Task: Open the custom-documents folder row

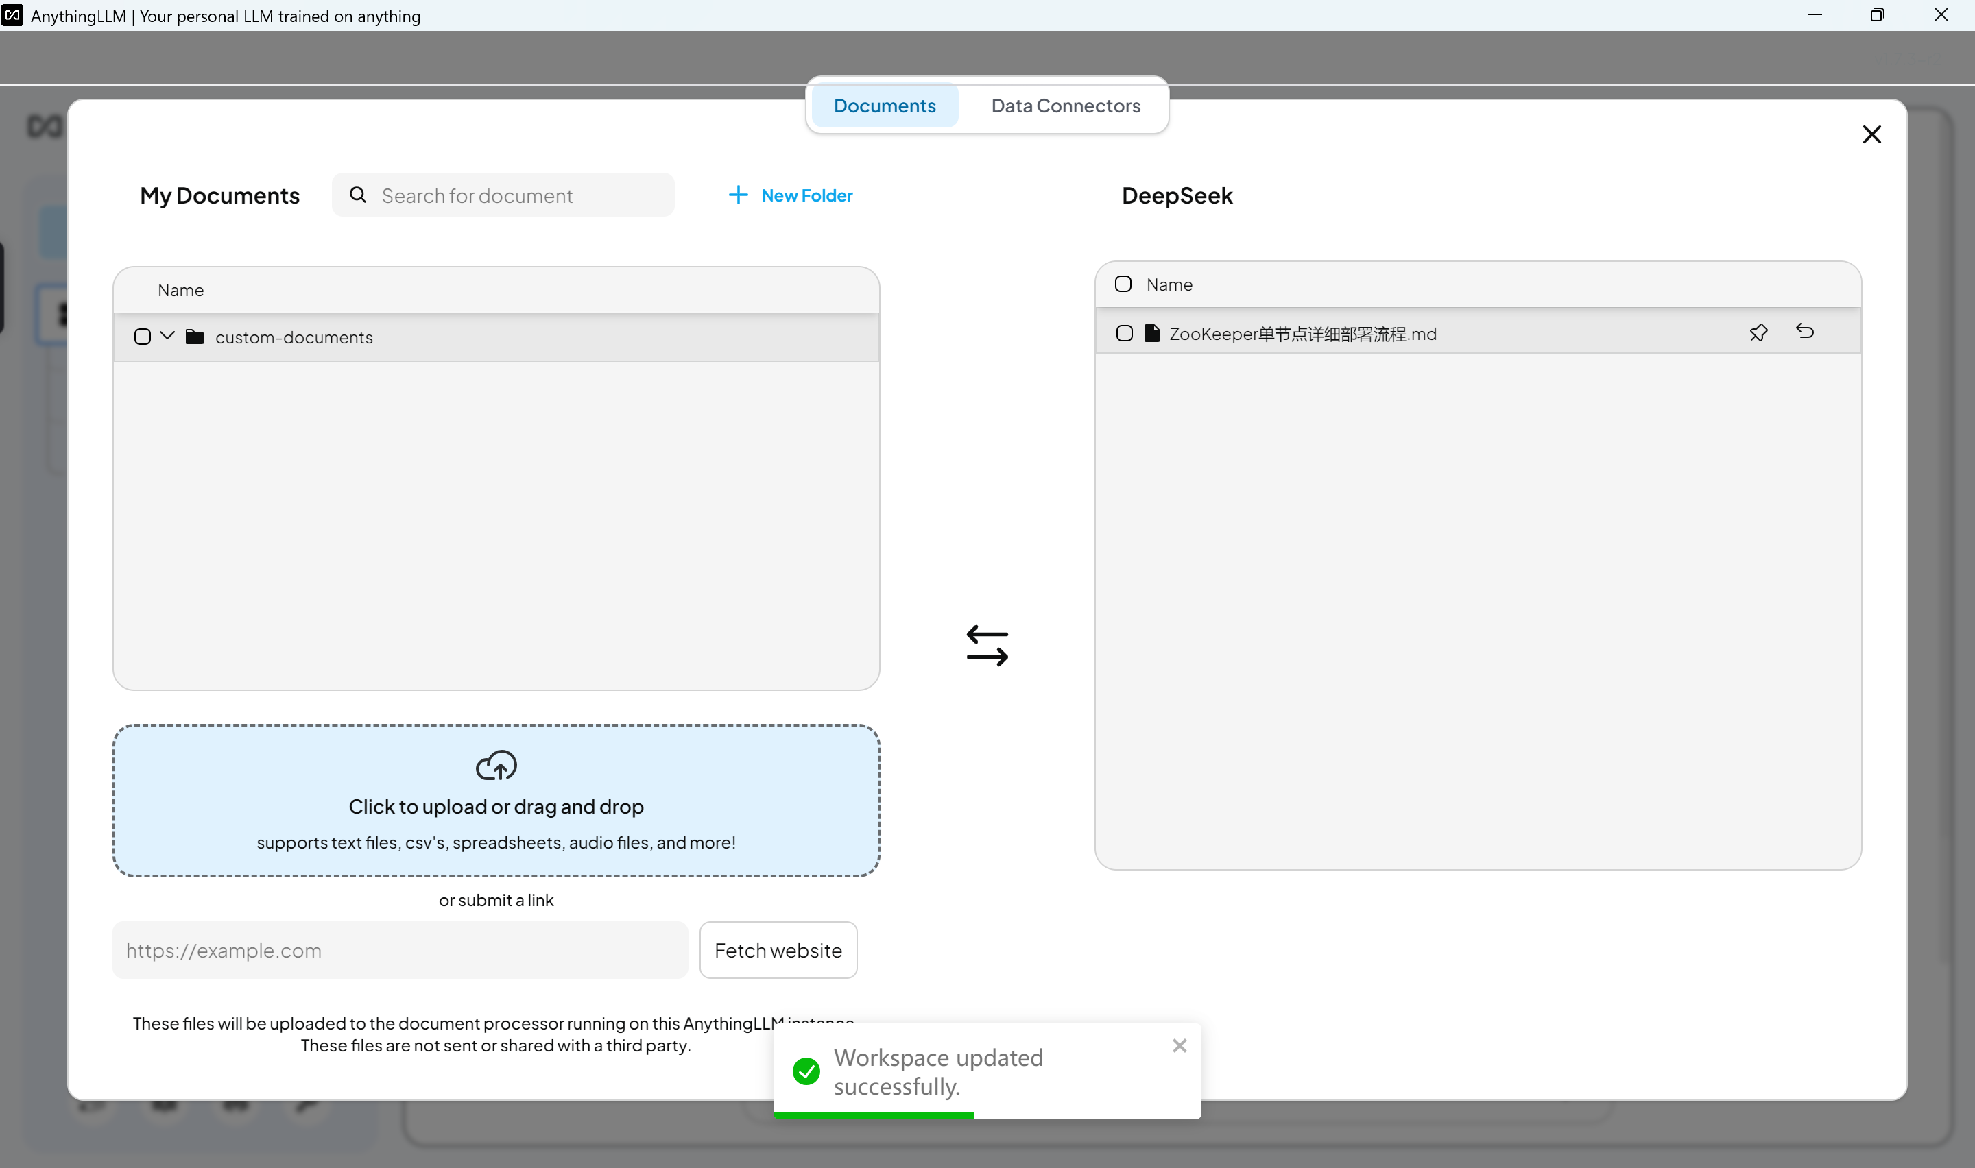Action: point(294,338)
